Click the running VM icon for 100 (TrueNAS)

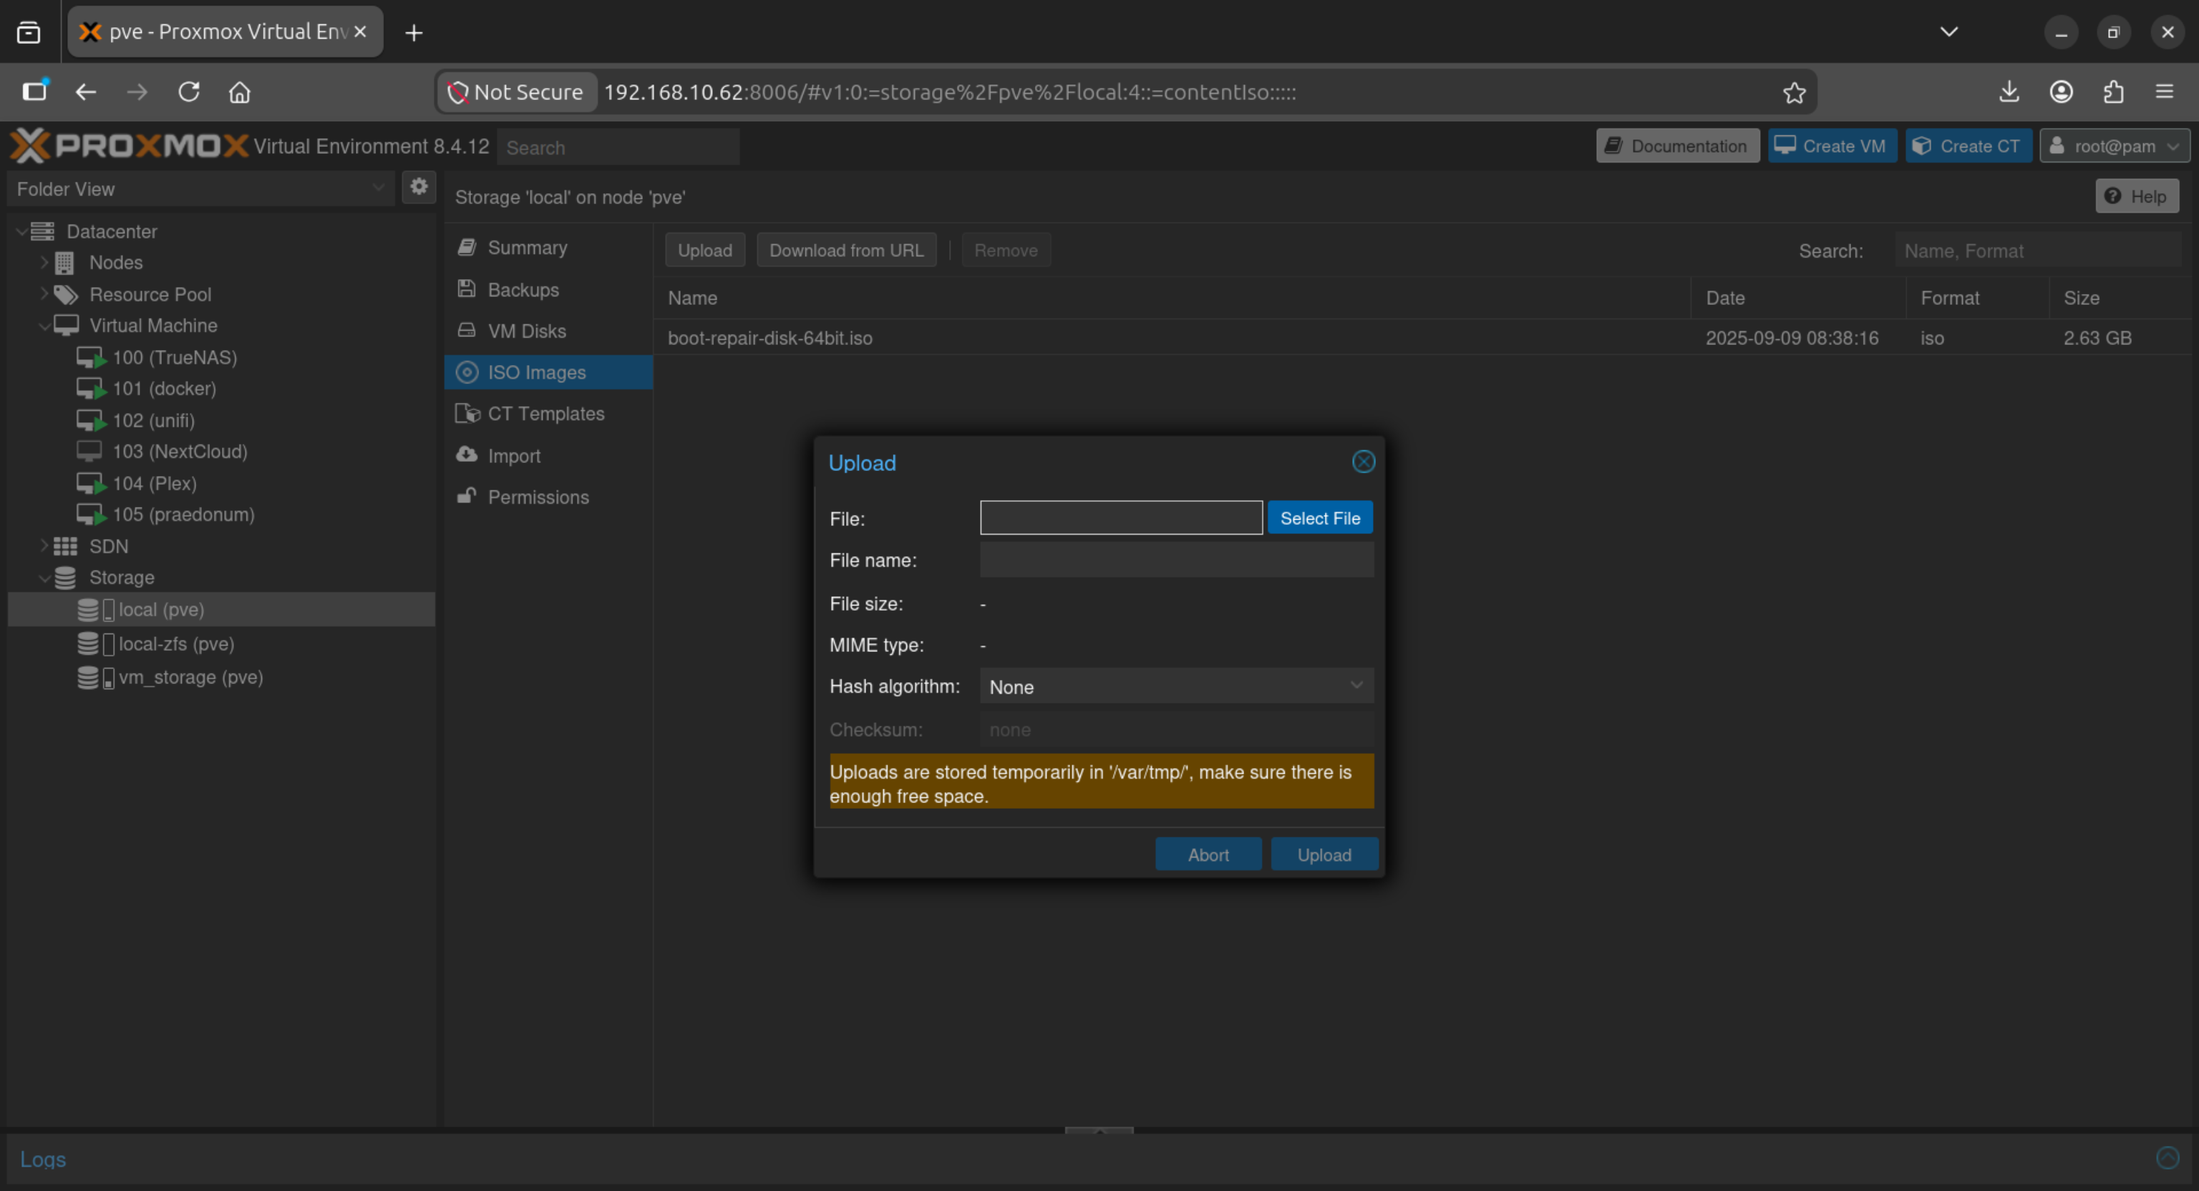point(90,357)
